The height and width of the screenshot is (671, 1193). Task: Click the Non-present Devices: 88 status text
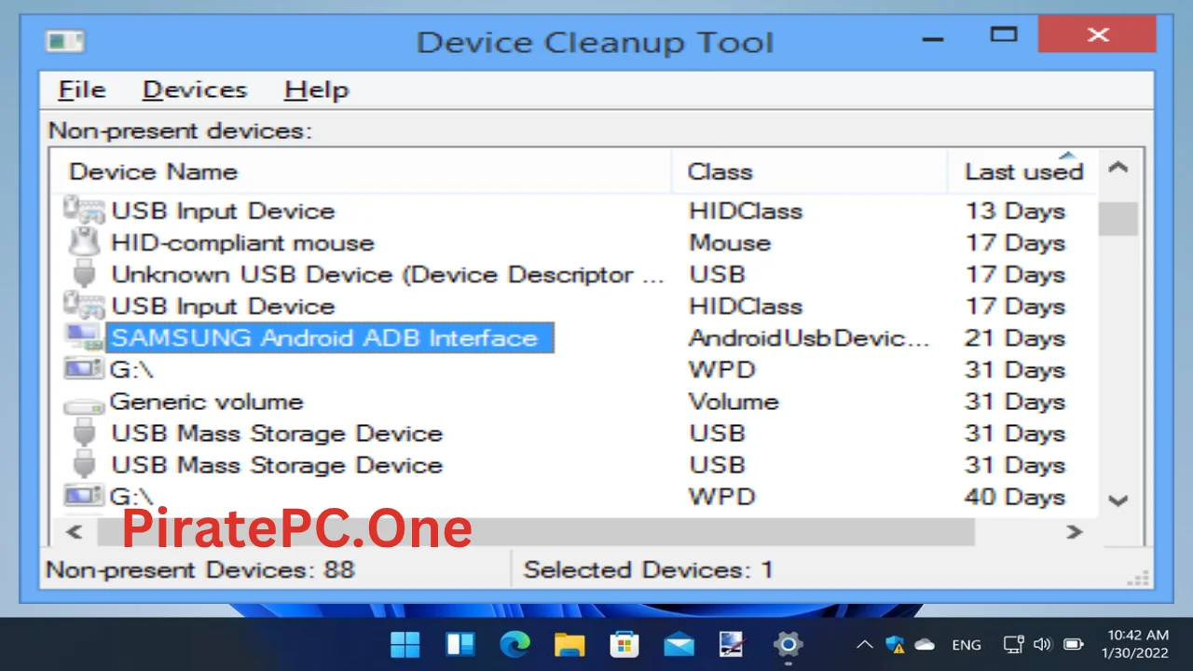[200, 569]
